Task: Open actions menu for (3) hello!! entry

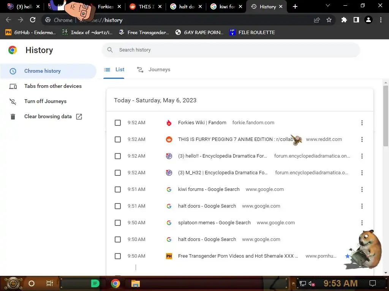Action: [x=362, y=156]
